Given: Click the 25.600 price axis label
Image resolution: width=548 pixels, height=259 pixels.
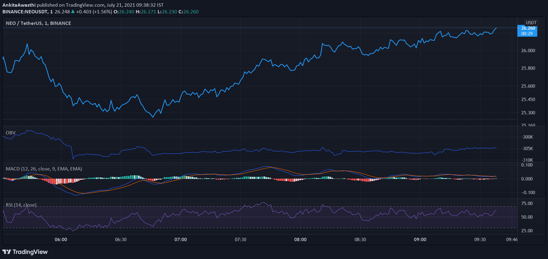Looking at the screenshot, I should tap(528, 86).
